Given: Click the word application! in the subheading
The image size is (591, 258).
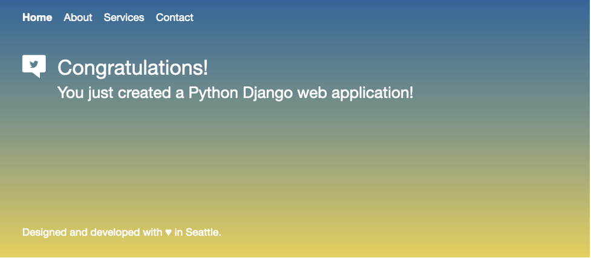Looking at the screenshot, I should pos(372,93).
